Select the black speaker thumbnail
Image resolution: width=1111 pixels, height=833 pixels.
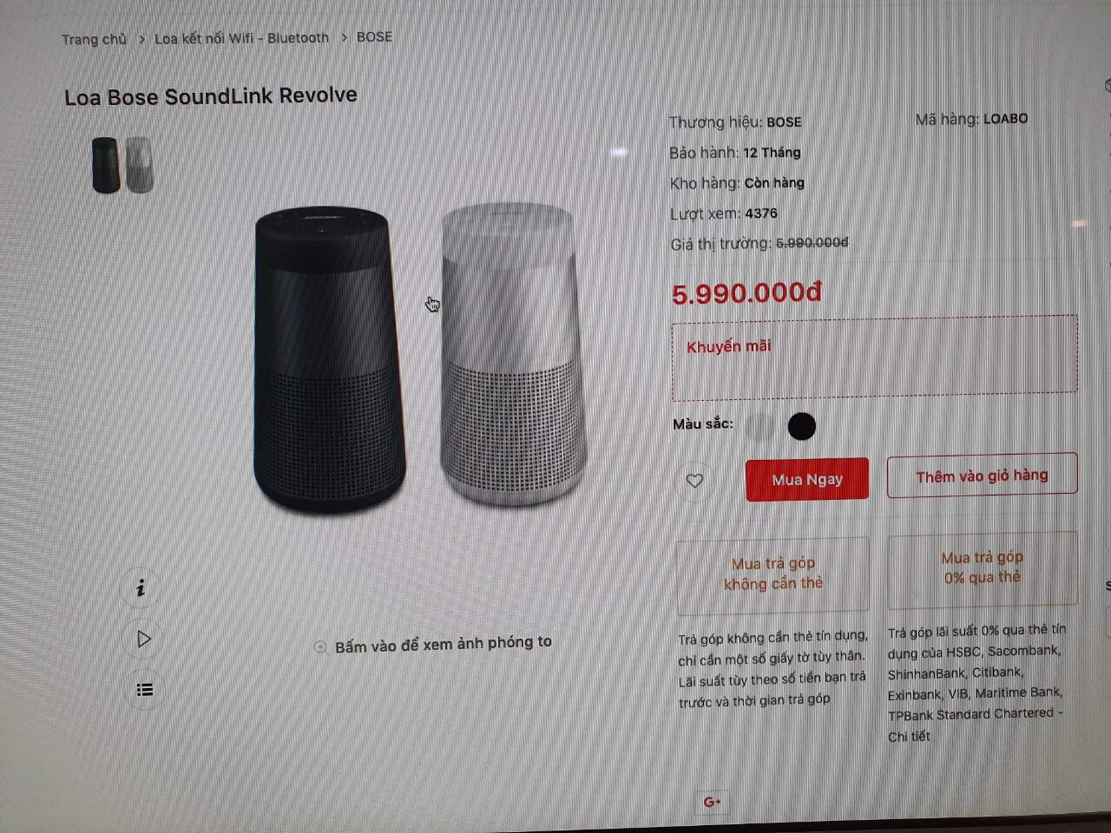pyautogui.click(x=106, y=165)
